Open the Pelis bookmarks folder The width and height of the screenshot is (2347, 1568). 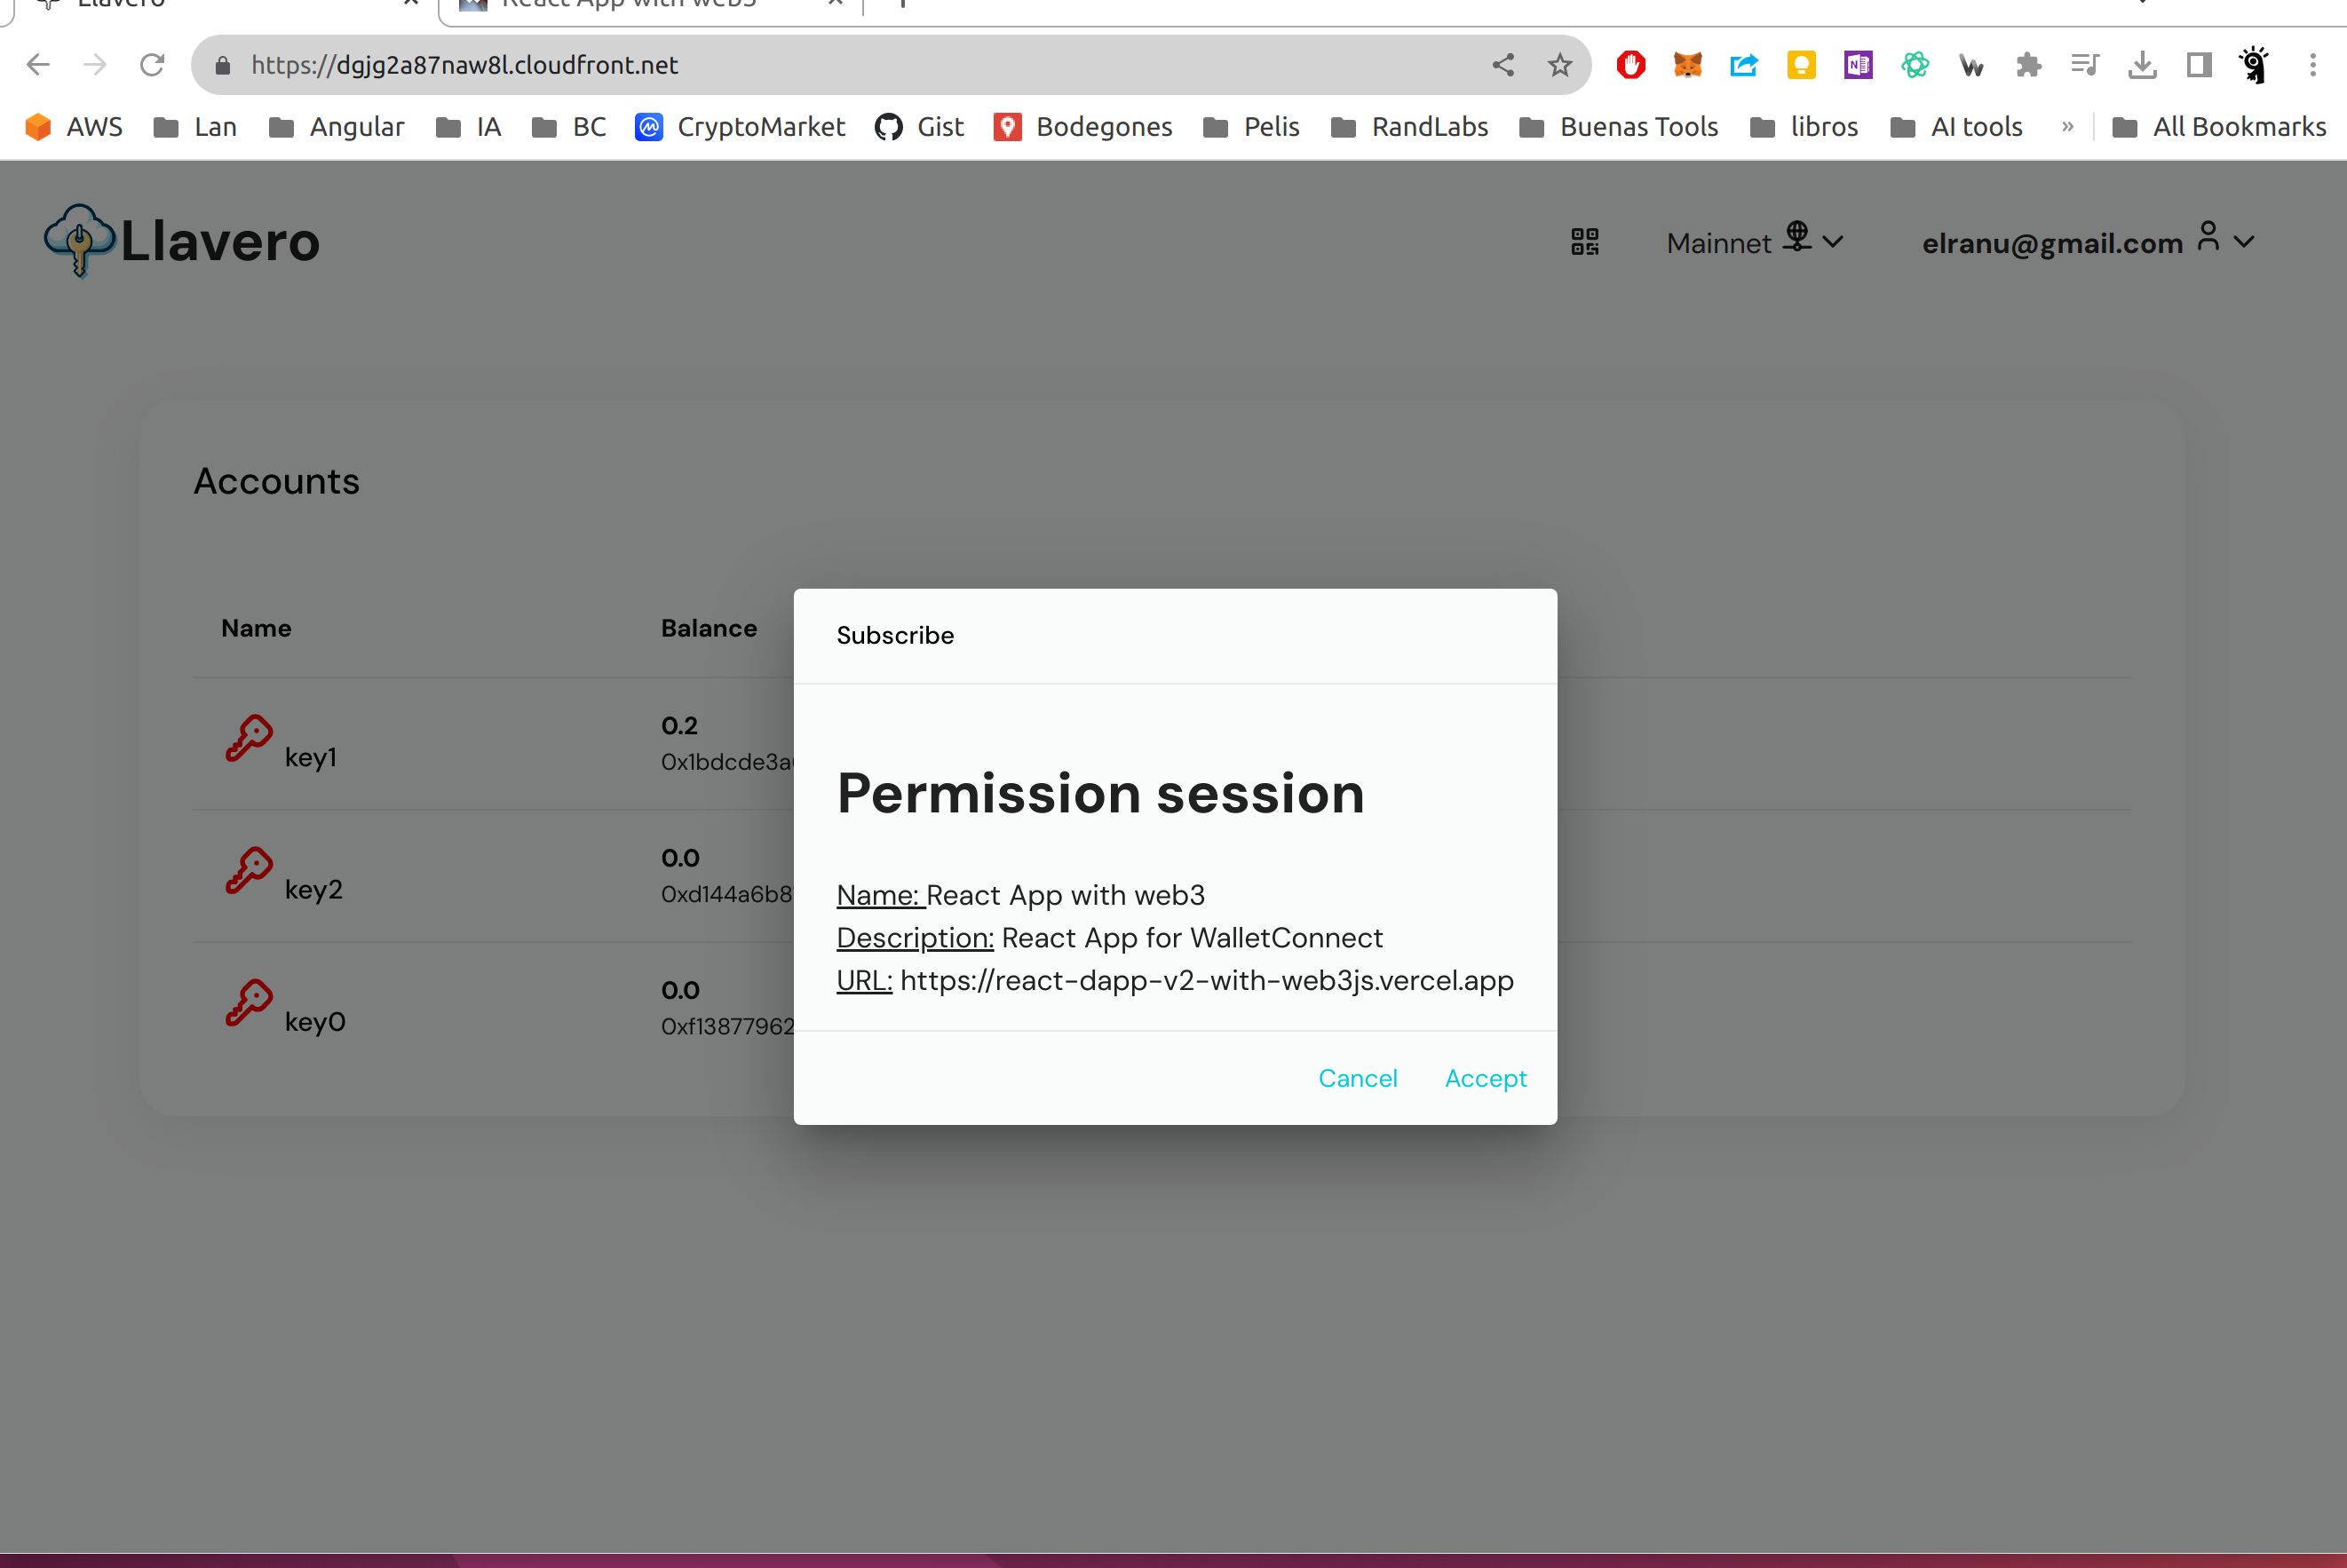click(1251, 127)
